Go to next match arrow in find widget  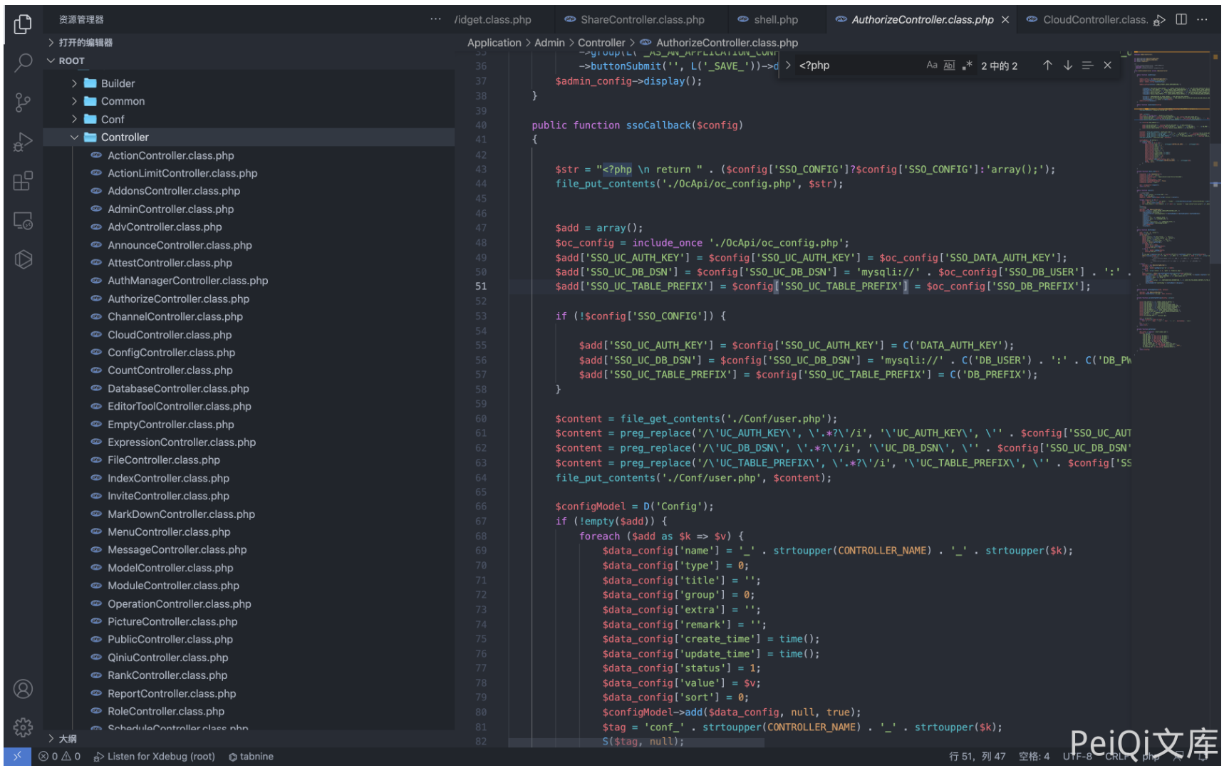coord(1067,66)
